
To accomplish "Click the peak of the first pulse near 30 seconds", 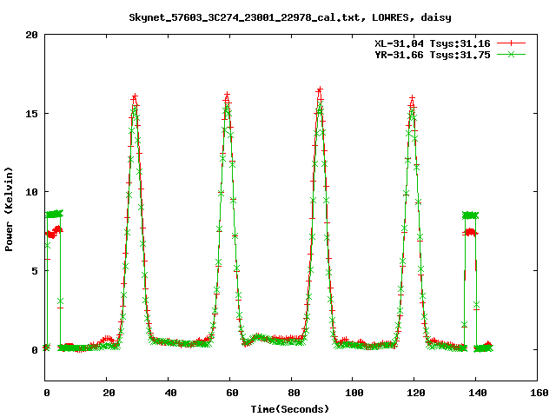I will point(135,96).
